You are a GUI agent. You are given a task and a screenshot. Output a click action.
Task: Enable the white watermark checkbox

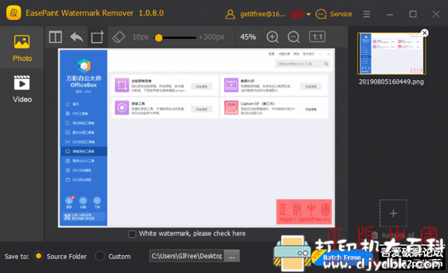(132, 234)
